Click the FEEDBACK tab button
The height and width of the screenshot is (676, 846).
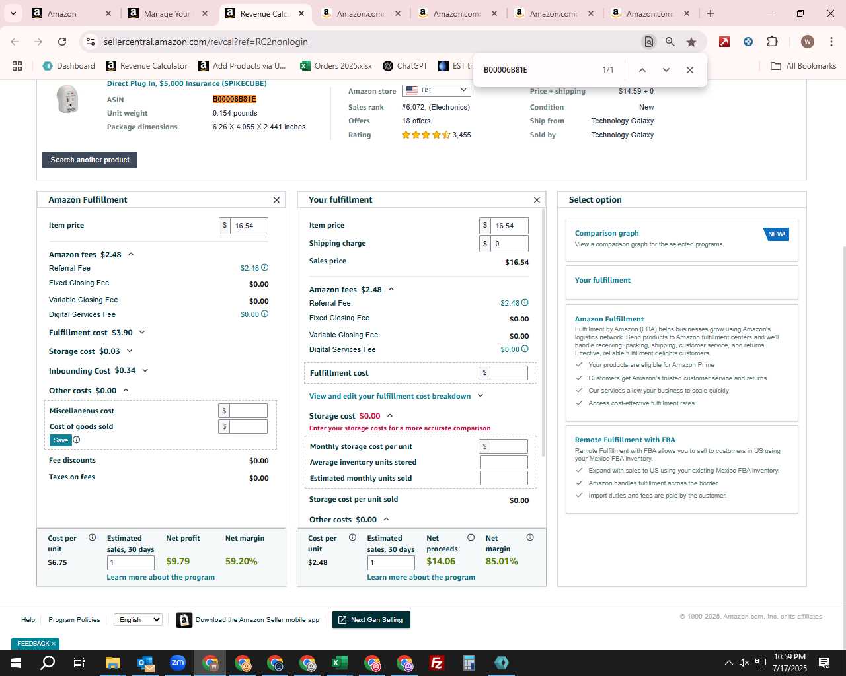coord(36,644)
